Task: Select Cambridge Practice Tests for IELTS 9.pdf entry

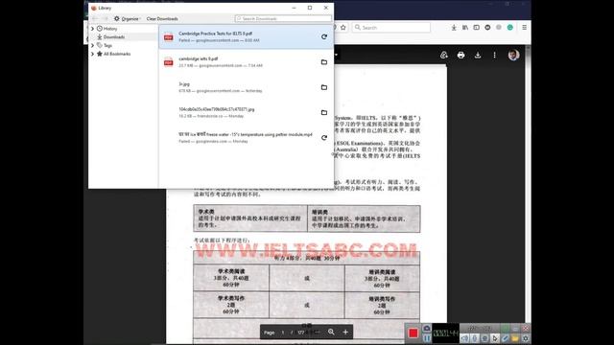Action: 247,36
